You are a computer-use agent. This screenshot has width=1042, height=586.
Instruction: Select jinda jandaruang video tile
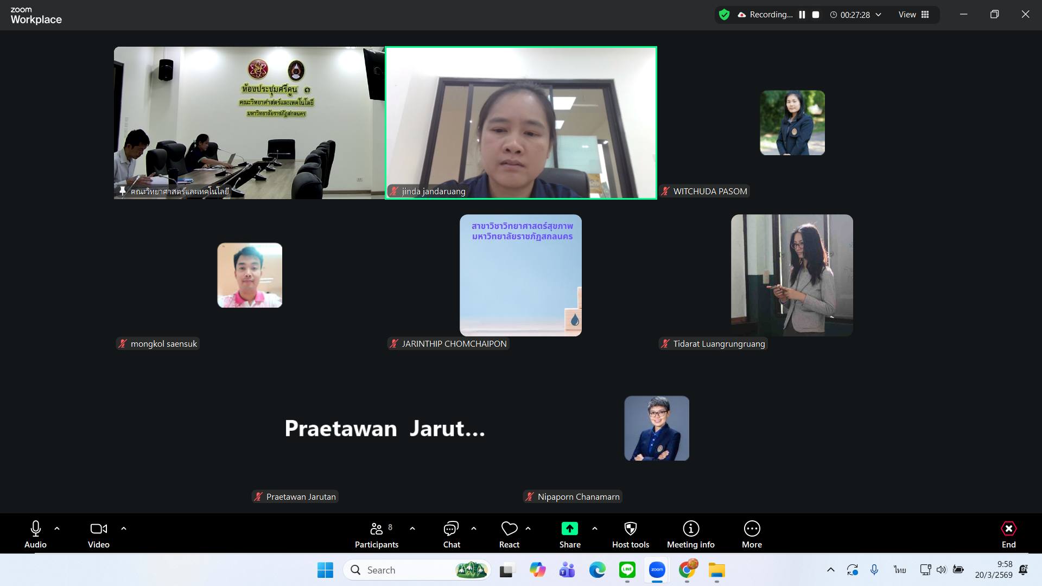click(520, 123)
